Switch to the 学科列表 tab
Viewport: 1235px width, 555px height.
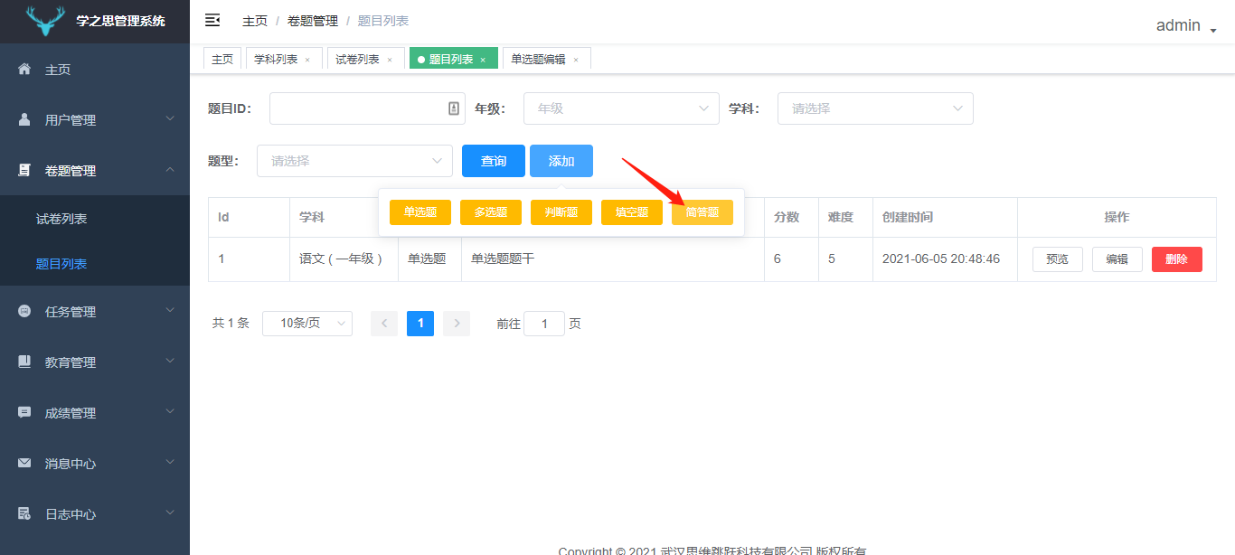tap(278, 57)
